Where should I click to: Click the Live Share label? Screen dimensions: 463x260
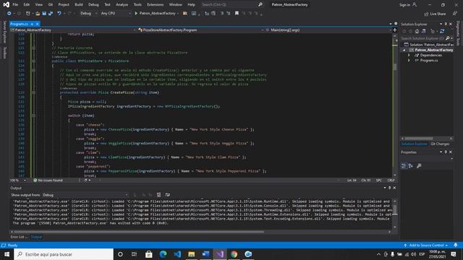[438, 14]
